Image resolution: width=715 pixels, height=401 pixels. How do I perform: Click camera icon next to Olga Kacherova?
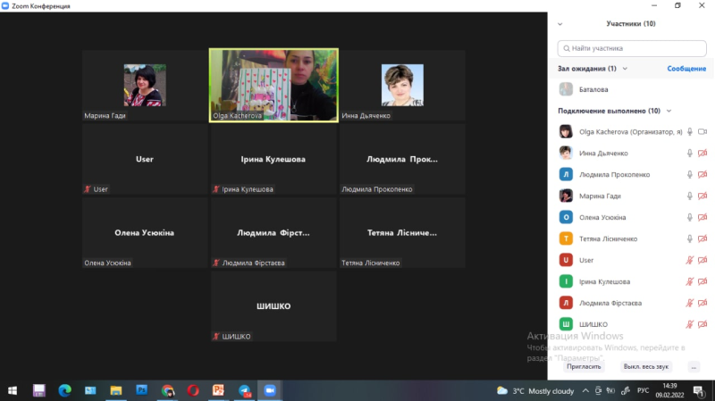[702, 131]
